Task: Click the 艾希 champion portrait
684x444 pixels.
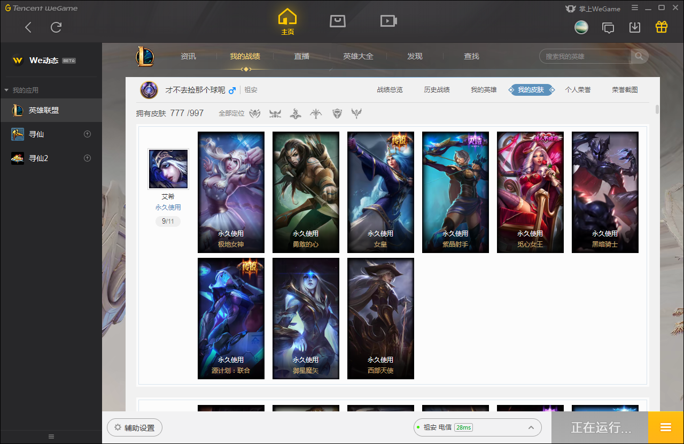Action: [x=168, y=169]
